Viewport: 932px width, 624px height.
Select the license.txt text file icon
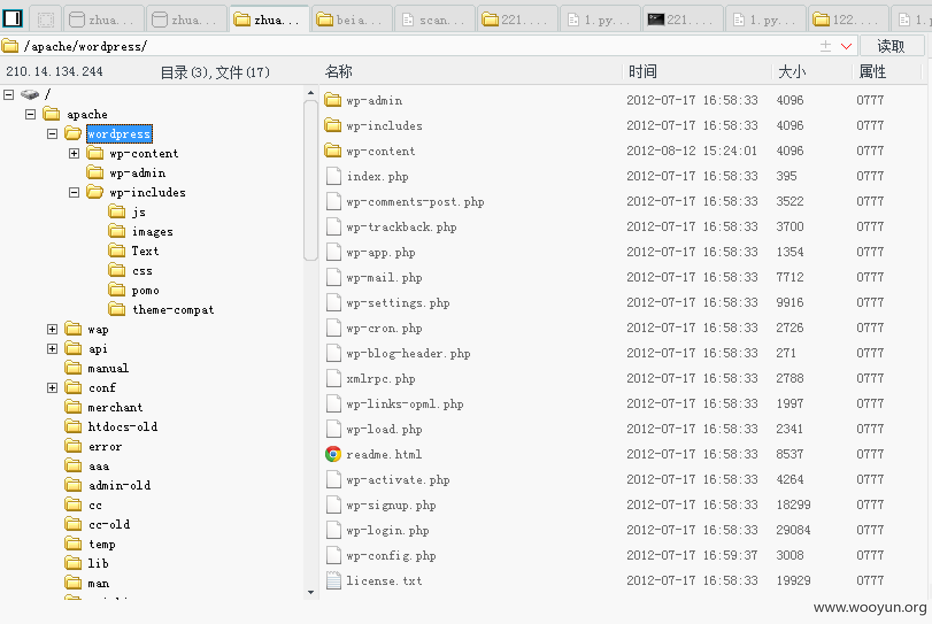(x=333, y=580)
